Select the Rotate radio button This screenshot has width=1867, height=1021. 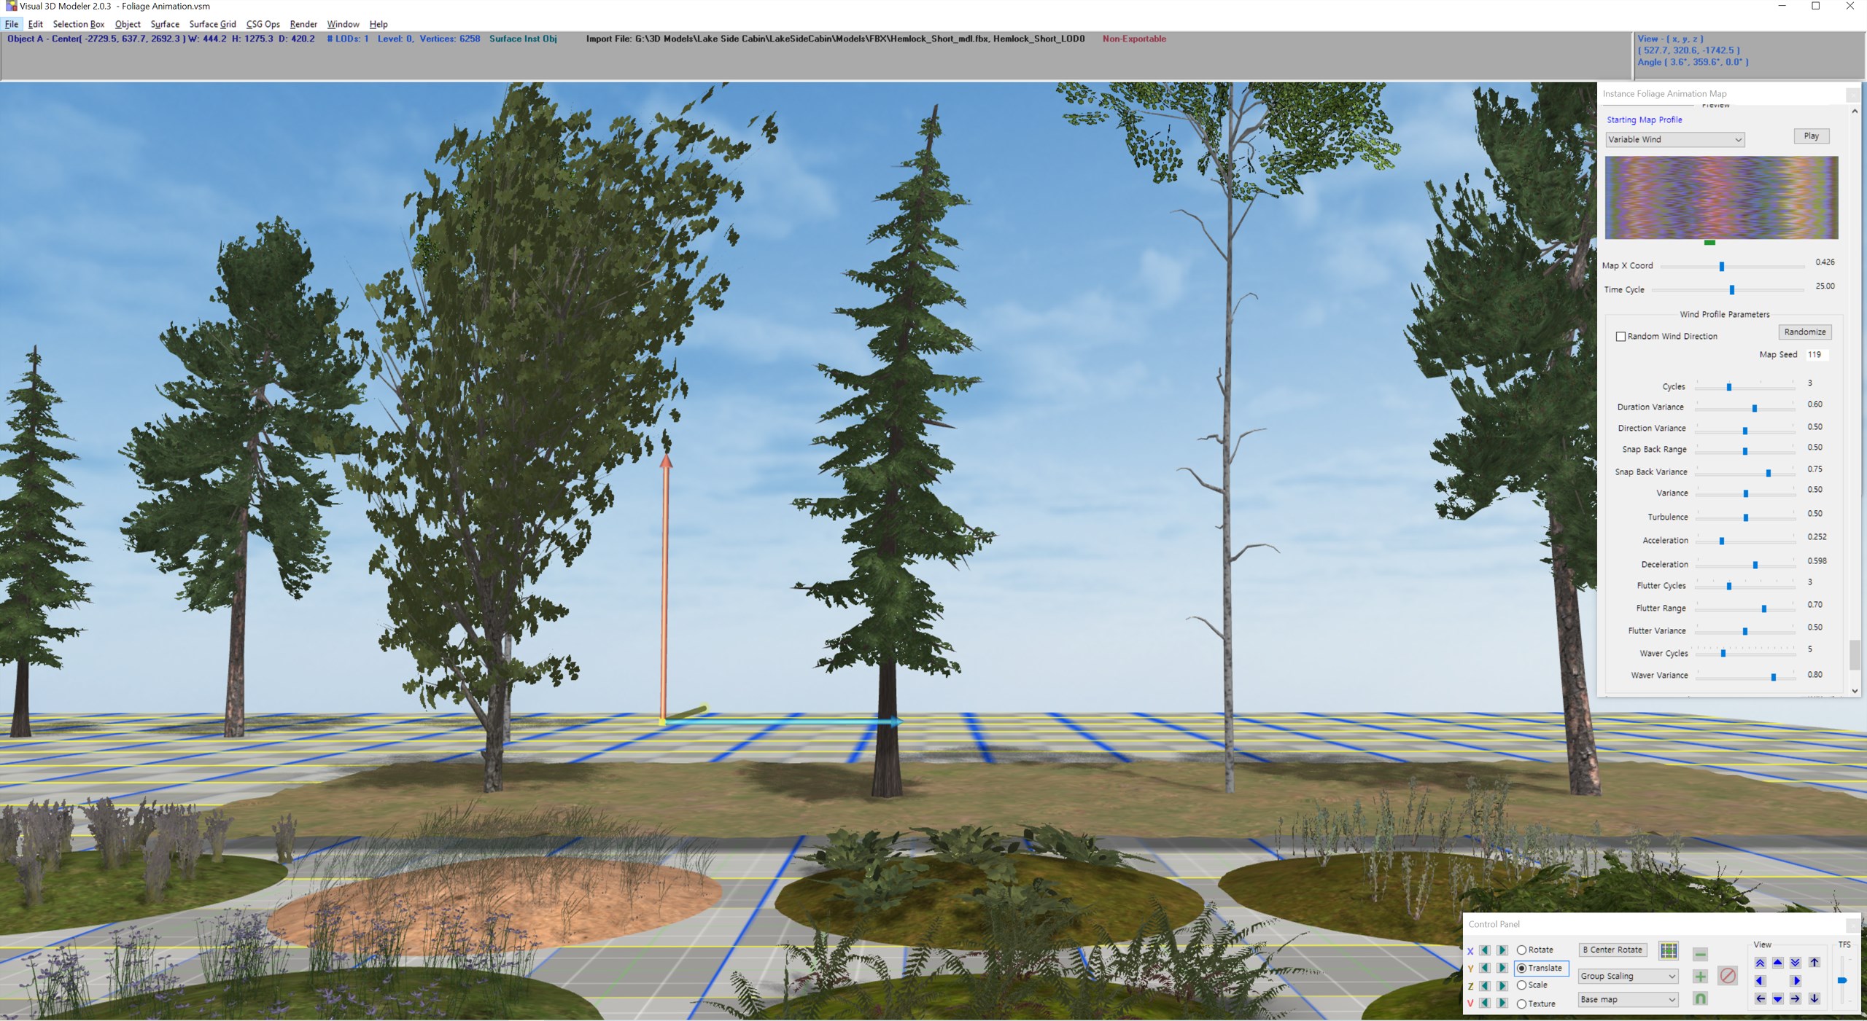[x=1522, y=950]
